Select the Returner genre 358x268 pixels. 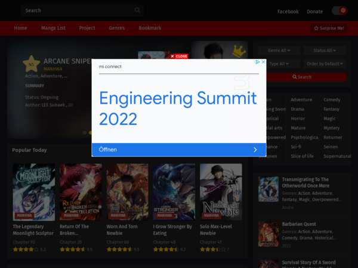tap(333, 138)
